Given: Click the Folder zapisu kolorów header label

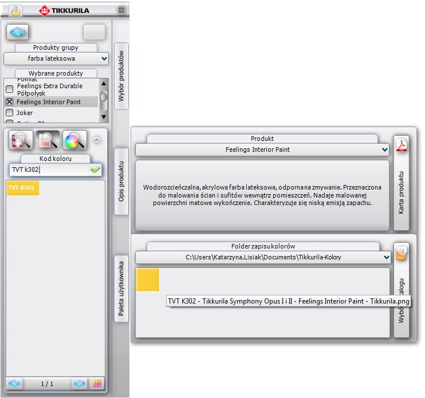Looking at the screenshot, I should coord(263,247).
